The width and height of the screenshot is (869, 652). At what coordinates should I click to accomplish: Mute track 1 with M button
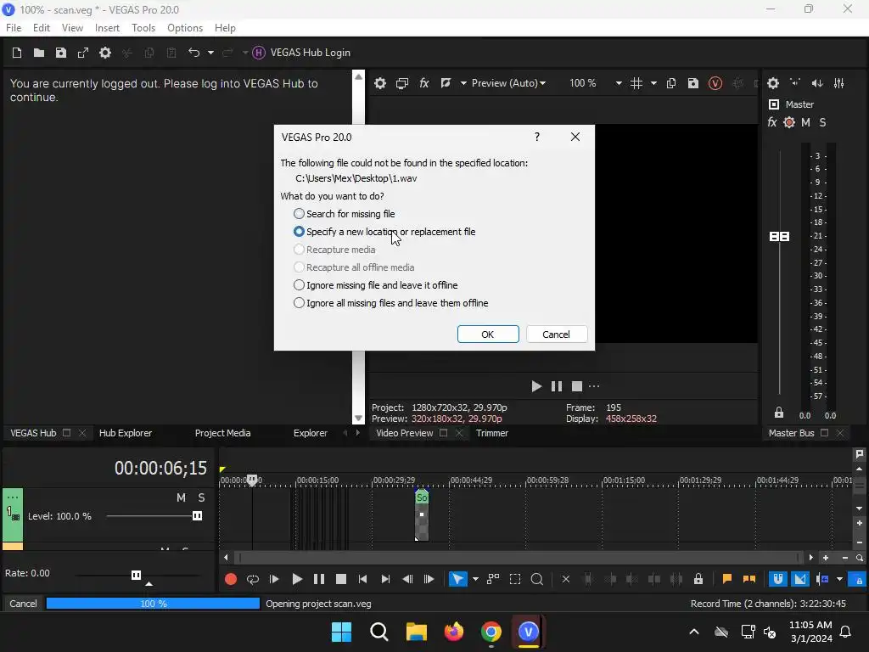[181, 497]
